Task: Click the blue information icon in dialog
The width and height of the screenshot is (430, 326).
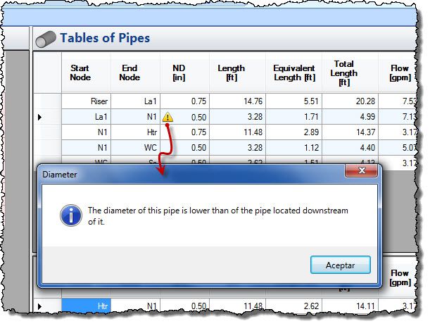Action: pos(70,215)
